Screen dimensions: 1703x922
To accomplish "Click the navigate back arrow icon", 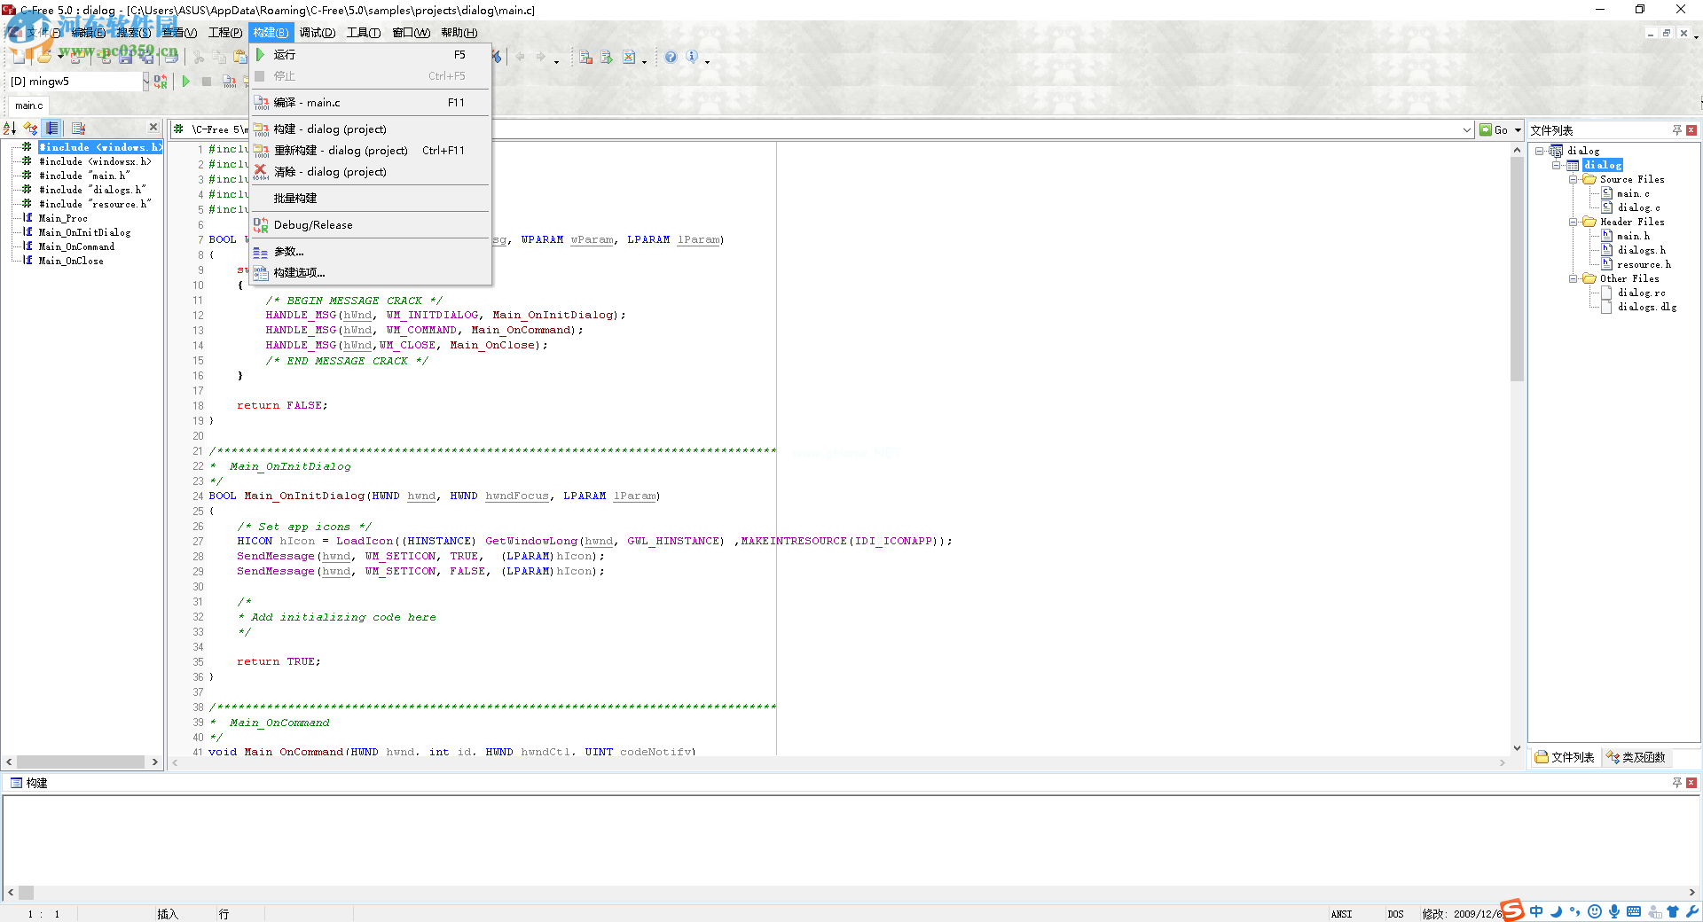I will click(520, 58).
